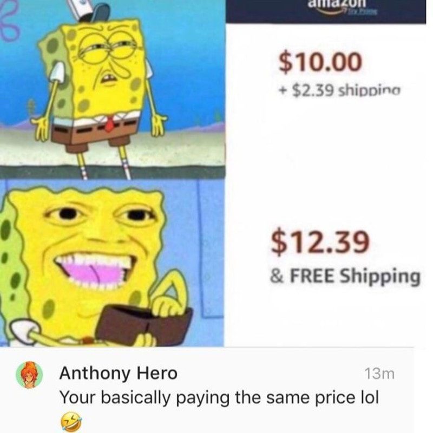The width and height of the screenshot is (433, 433).
Task: Click SpongeBob's brown wallet
Action: pos(145,325)
